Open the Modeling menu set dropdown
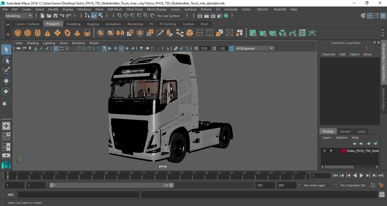Image resolution: width=387 pixels, height=206 pixels. 19,16
